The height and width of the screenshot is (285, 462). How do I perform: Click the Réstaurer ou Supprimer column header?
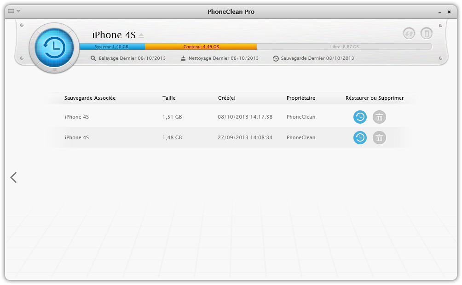point(375,98)
